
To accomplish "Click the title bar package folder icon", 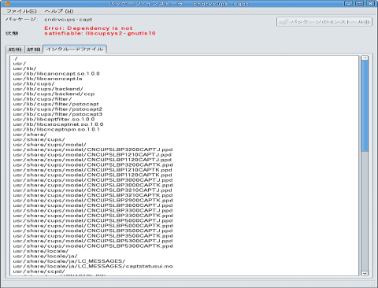I will coord(7,3).
